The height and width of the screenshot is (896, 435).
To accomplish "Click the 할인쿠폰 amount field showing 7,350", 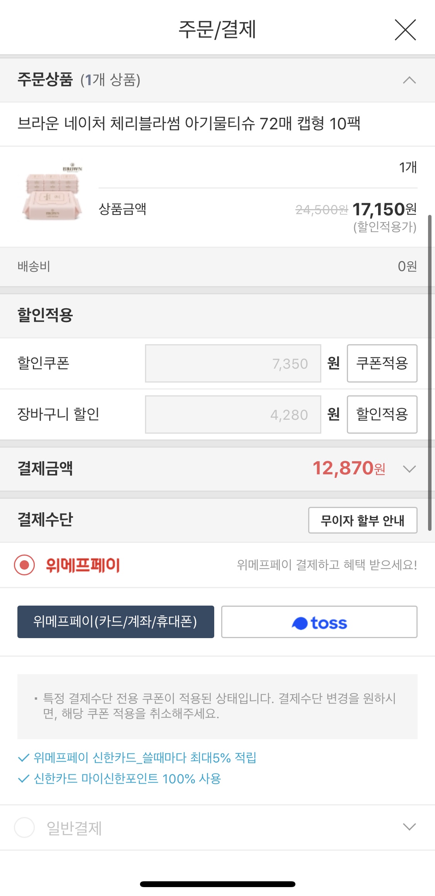I will click(233, 363).
